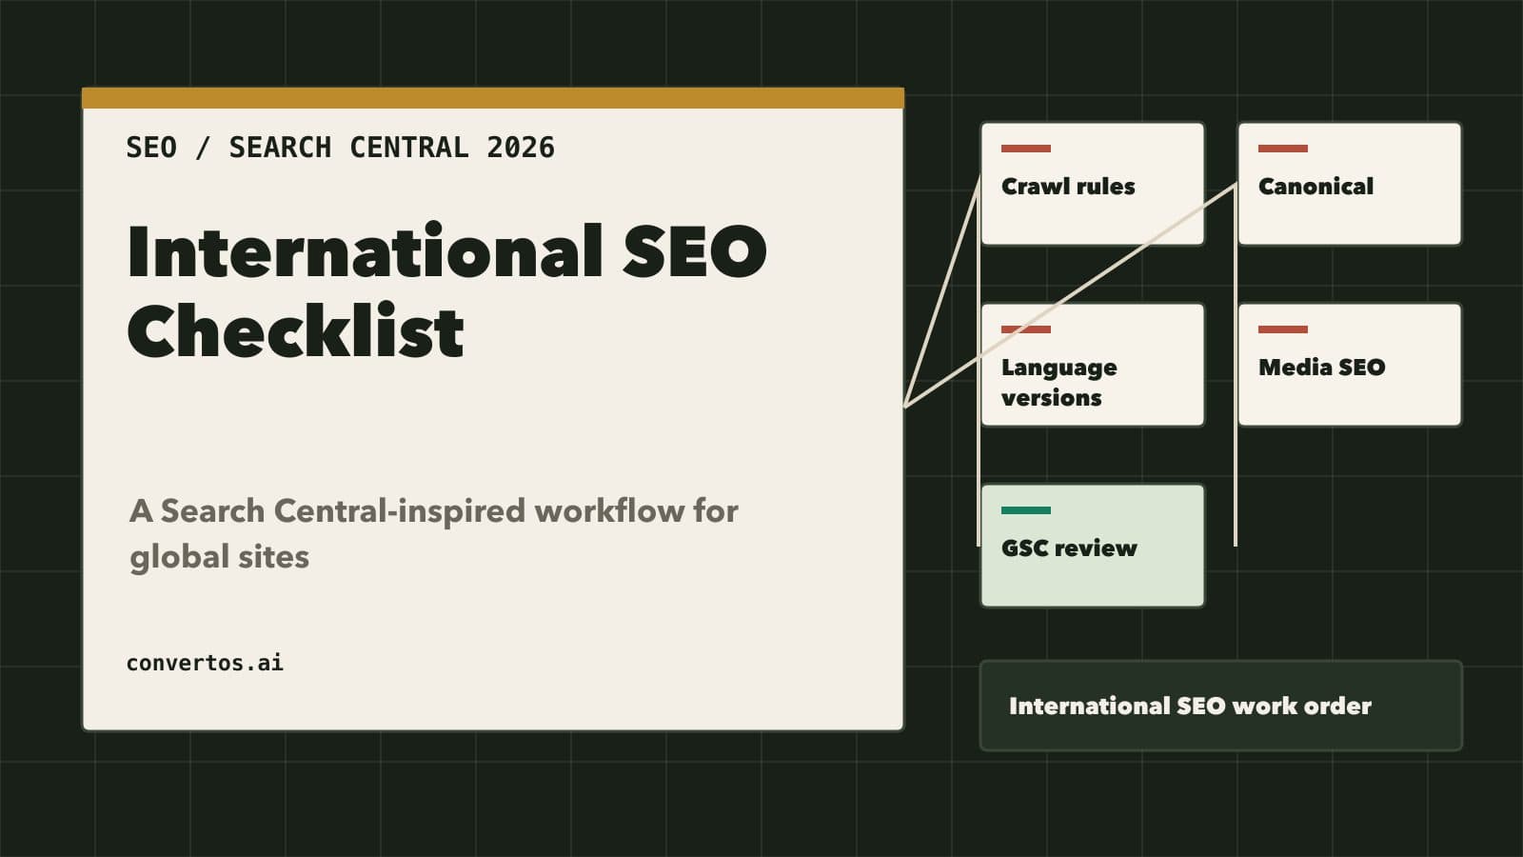The width and height of the screenshot is (1523, 857).
Task: Select the green 'GSC review' card
Action: coord(1093,546)
